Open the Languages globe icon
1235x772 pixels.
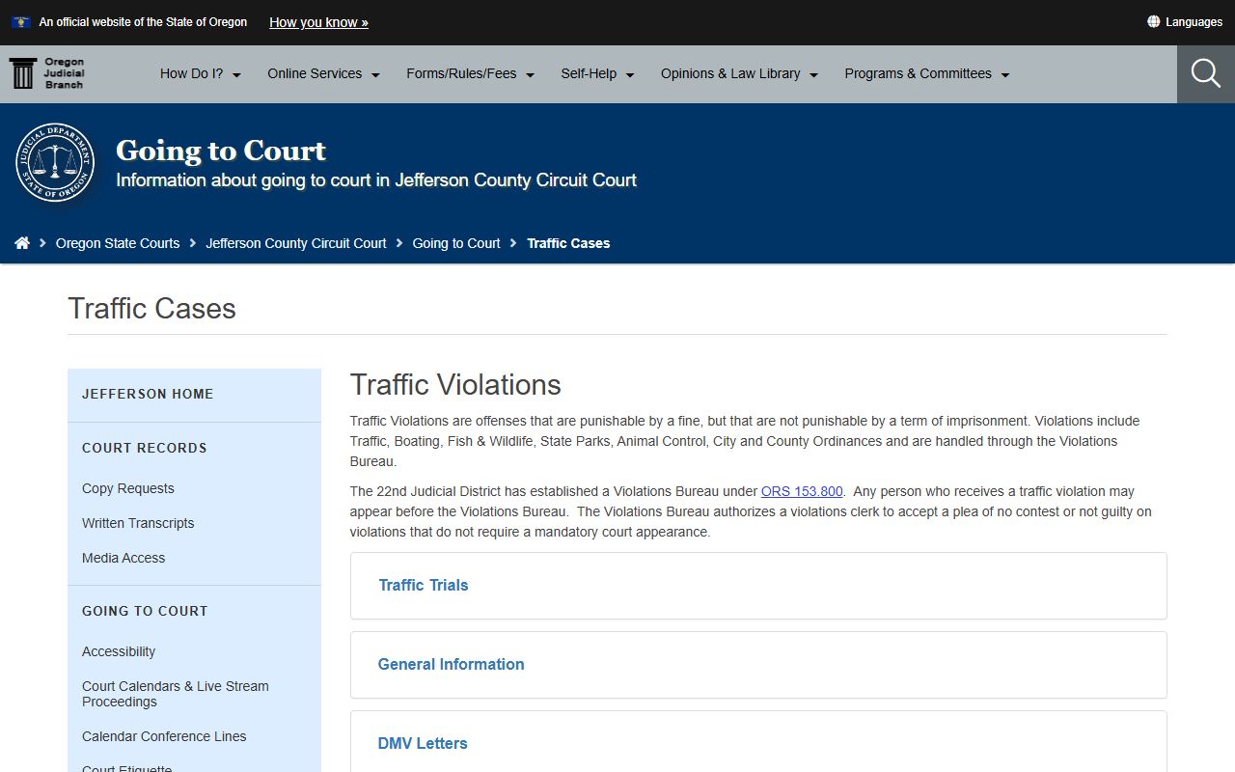click(1153, 21)
